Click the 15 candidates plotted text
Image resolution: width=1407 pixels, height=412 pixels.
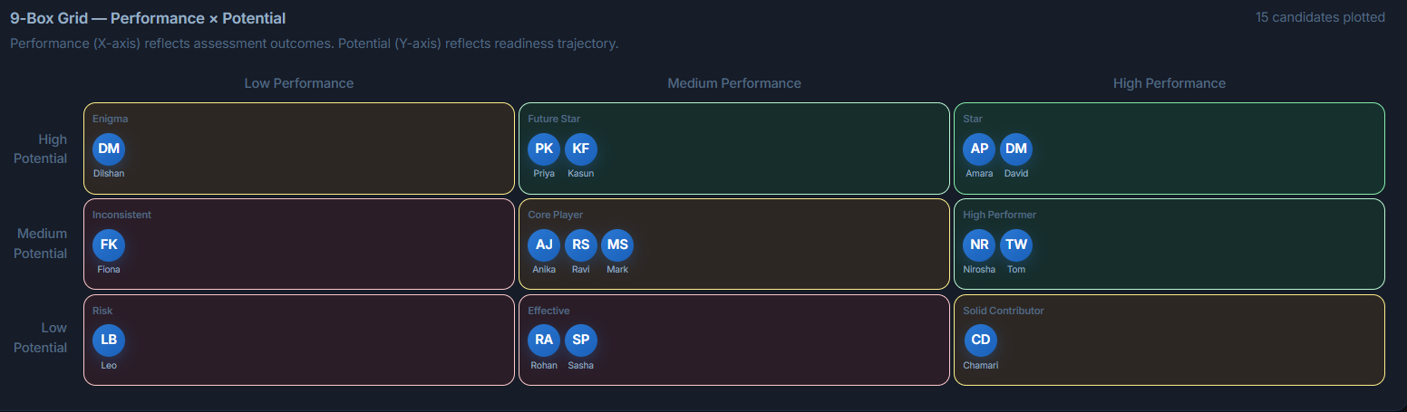pyautogui.click(x=1320, y=17)
